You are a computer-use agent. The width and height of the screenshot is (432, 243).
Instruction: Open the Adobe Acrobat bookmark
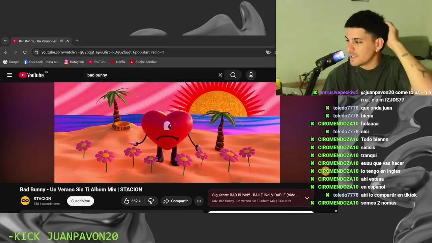pos(143,62)
